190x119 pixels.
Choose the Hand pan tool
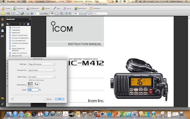tap(56, 13)
